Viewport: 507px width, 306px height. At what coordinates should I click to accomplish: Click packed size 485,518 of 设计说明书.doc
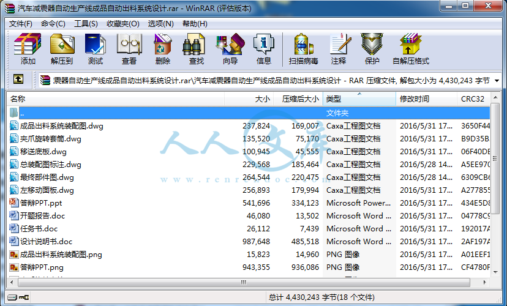[305, 241]
